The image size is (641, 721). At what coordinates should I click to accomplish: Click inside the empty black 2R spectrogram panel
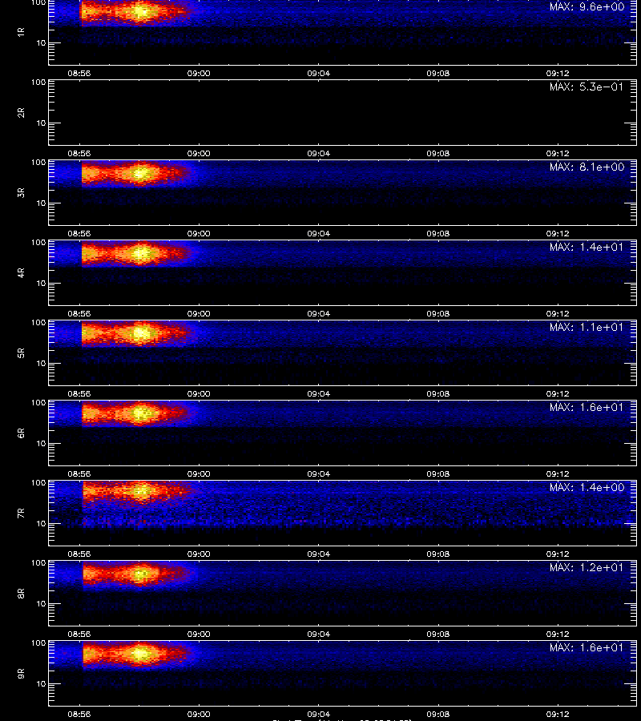point(343,113)
